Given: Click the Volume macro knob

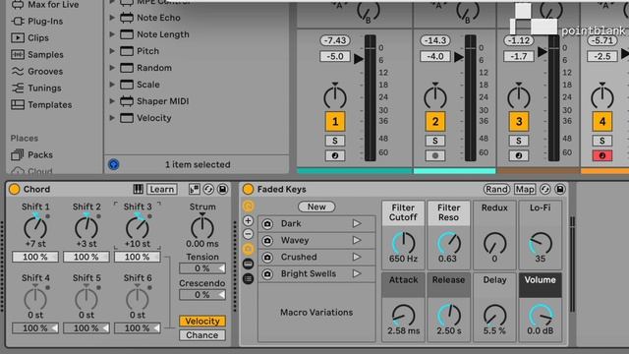Looking at the screenshot, I should [541, 315].
